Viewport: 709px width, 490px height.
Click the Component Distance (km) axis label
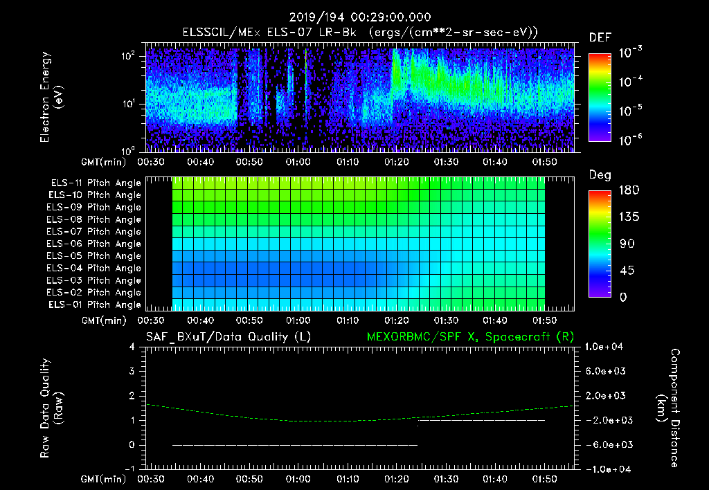[x=668, y=408]
